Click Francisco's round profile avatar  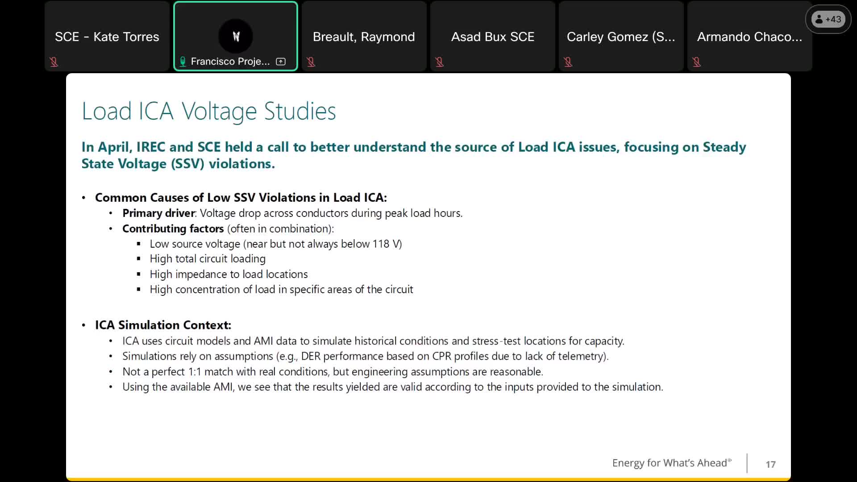236,36
